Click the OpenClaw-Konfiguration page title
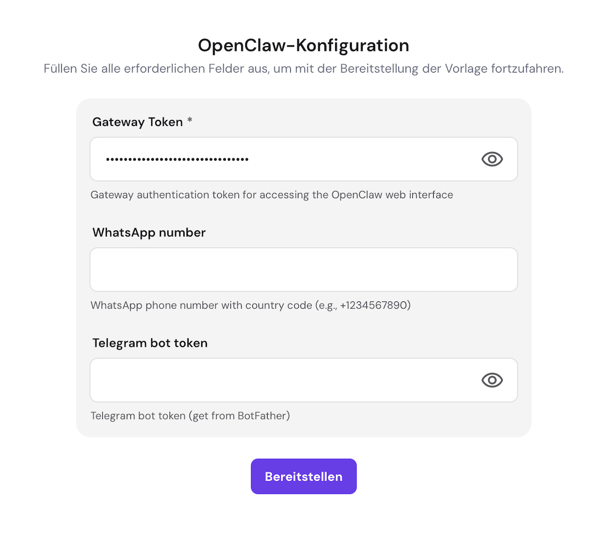613x541 pixels. [x=303, y=45]
